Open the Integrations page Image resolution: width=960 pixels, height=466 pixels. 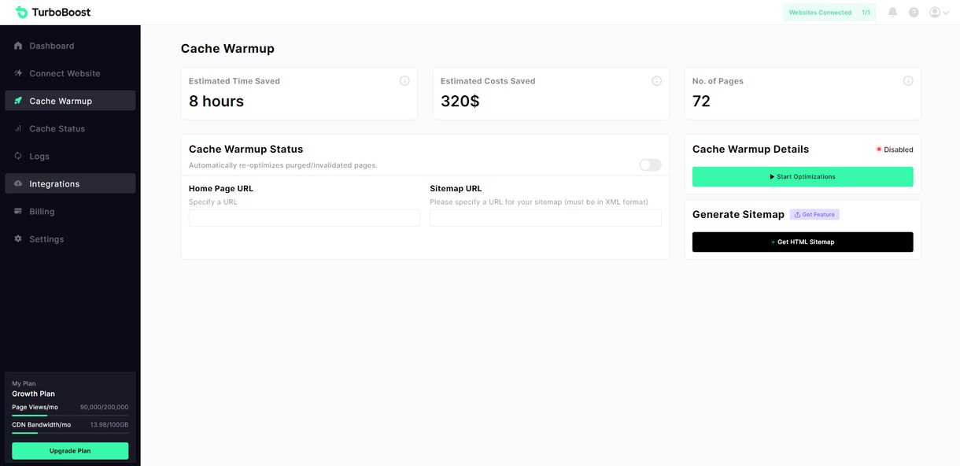click(x=70, y=183)
